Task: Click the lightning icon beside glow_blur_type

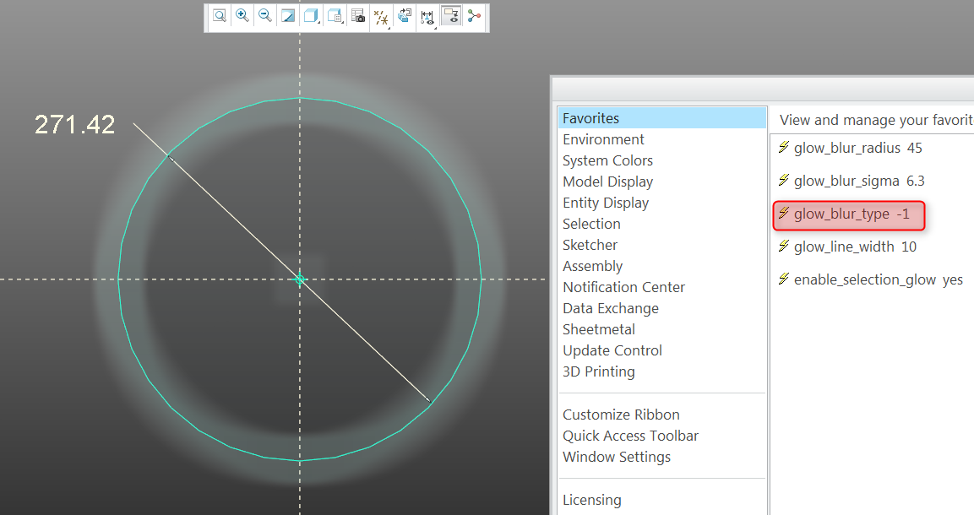Action: pos(784,213)
